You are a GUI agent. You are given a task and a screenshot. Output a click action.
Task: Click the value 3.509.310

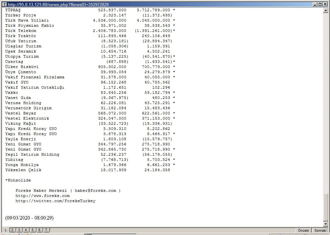[115, 129]
